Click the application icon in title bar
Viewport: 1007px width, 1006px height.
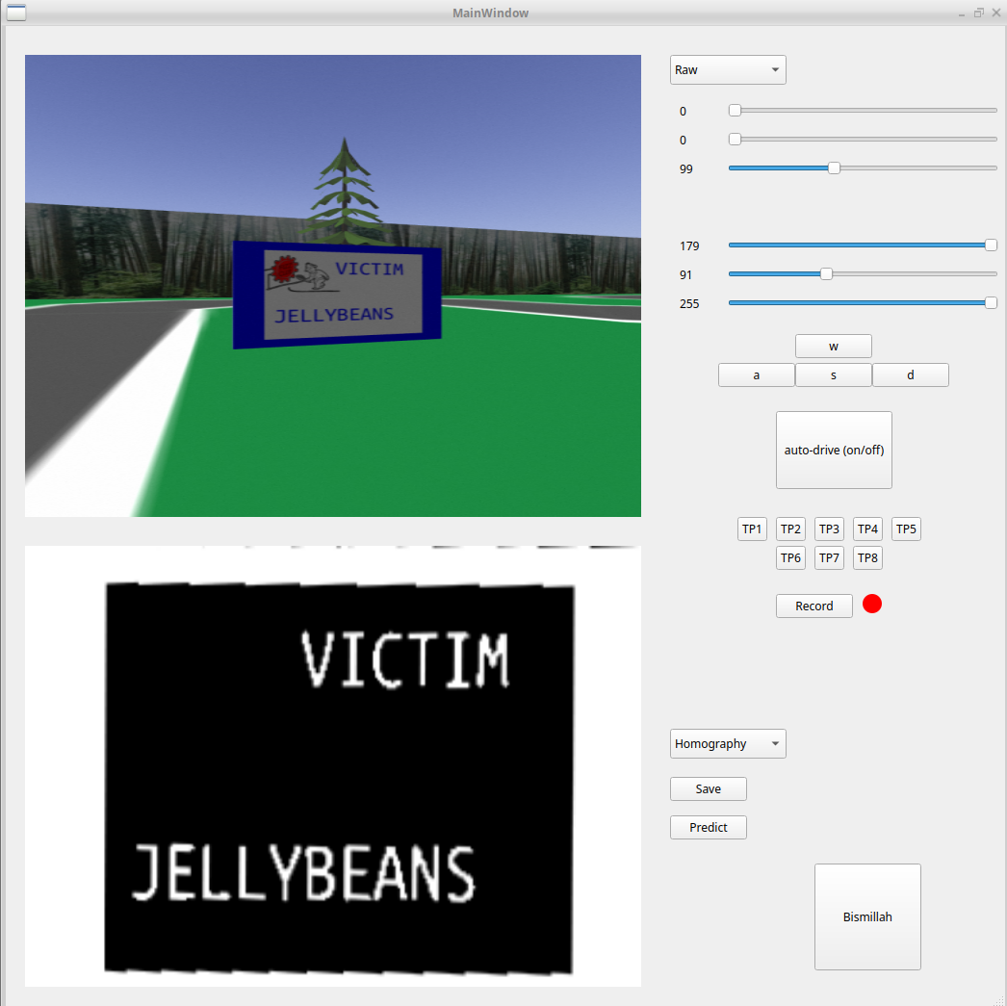(15, 13)
